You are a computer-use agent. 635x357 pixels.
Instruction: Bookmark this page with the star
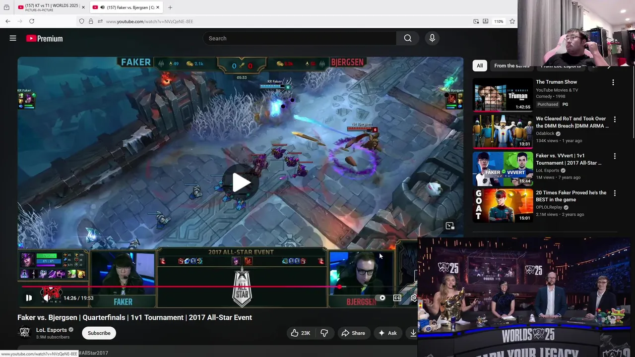[x=512, y=21]
